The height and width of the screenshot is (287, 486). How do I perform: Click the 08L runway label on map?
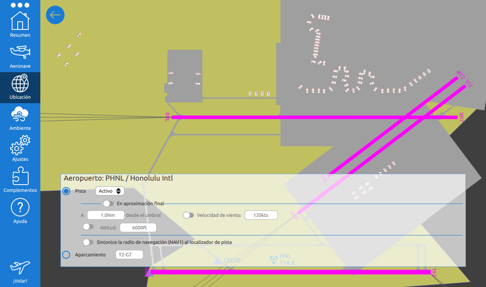coord(167,117)
